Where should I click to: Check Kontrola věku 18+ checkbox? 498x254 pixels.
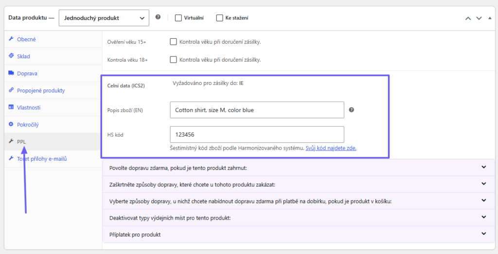173,59
